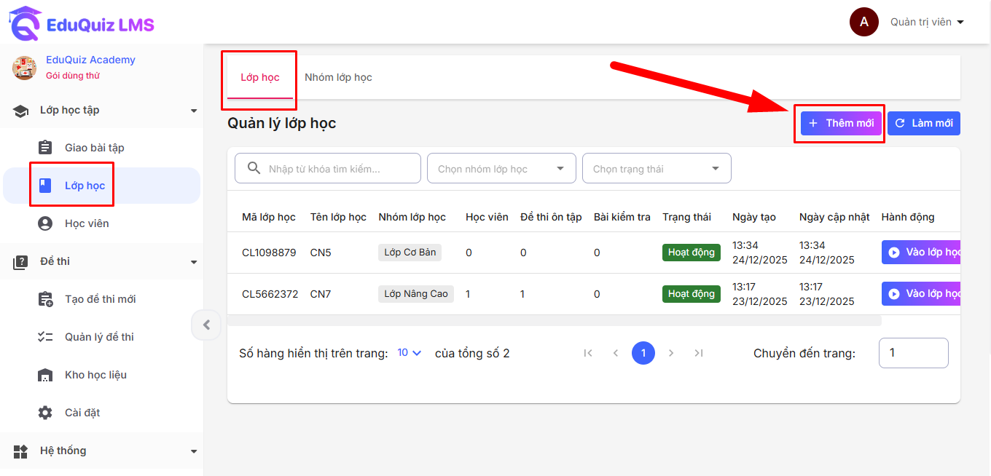This screenshot has height=476, width=991.
Task: Go to the previous page arrow
Action: 616,353
